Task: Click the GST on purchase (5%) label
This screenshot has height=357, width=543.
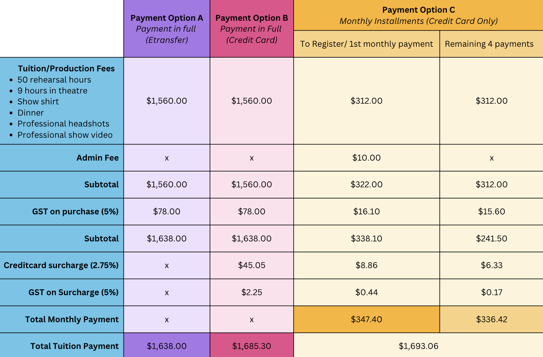Action: (75, 212)
